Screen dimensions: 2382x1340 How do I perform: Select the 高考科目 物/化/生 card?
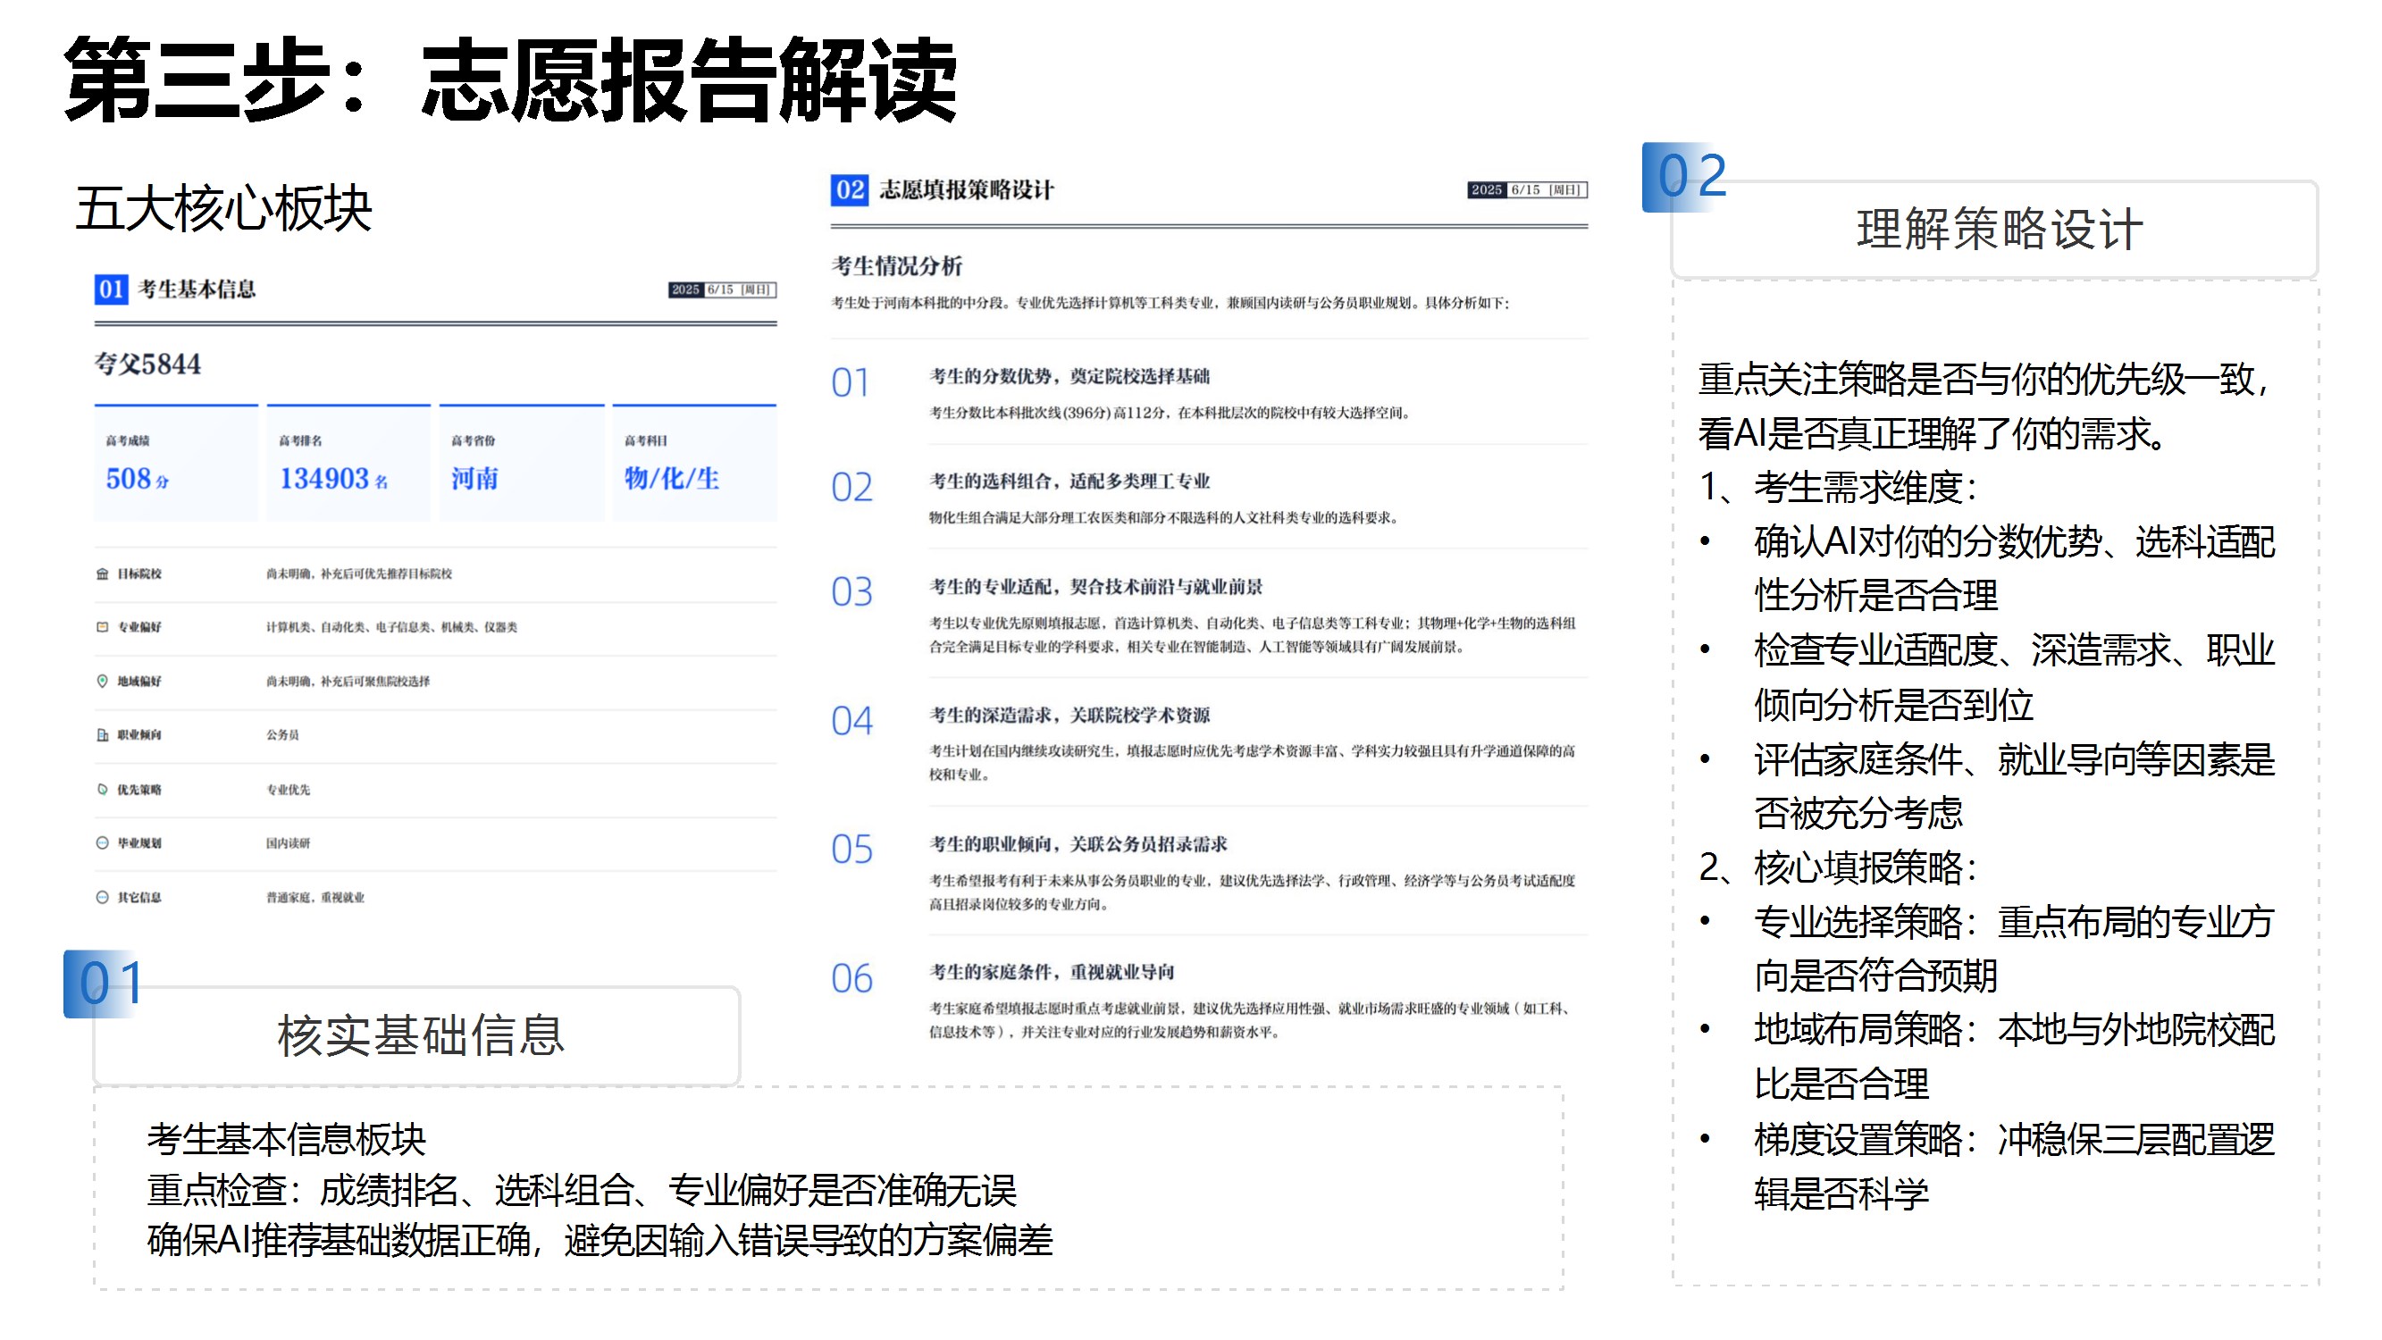693,465
